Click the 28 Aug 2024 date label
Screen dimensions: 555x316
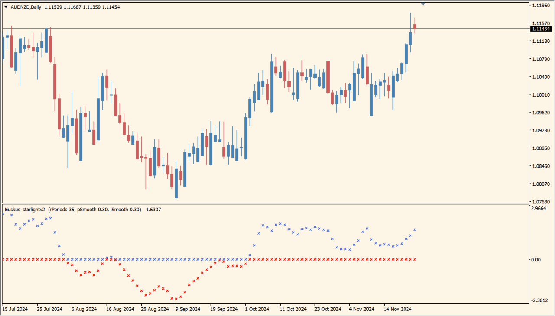tap(155, 309)
